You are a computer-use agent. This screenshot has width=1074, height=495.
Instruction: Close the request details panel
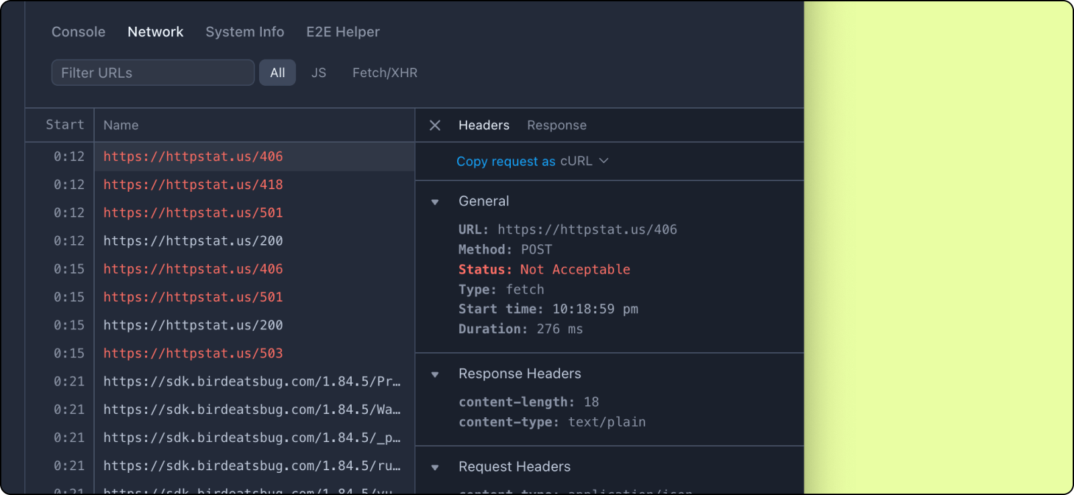pyautogui.click(x=435, y=125)
